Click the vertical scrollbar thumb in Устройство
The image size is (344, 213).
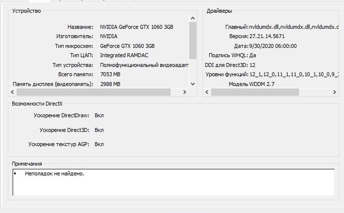point(192,40)
